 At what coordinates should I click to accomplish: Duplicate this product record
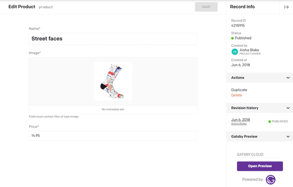coord(239,90)
